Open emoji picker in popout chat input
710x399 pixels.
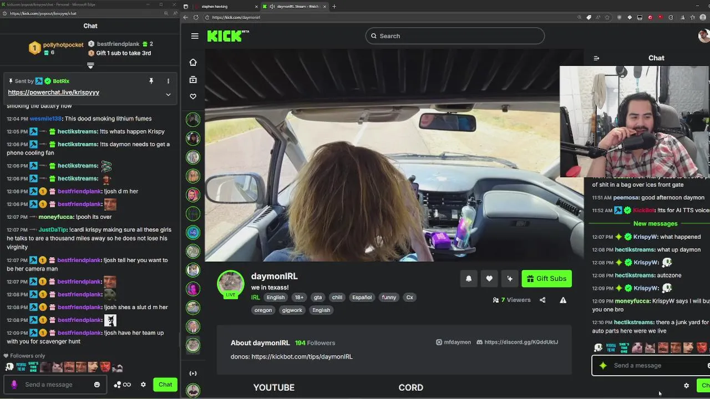pyautogui.click(x=97, y=385)
